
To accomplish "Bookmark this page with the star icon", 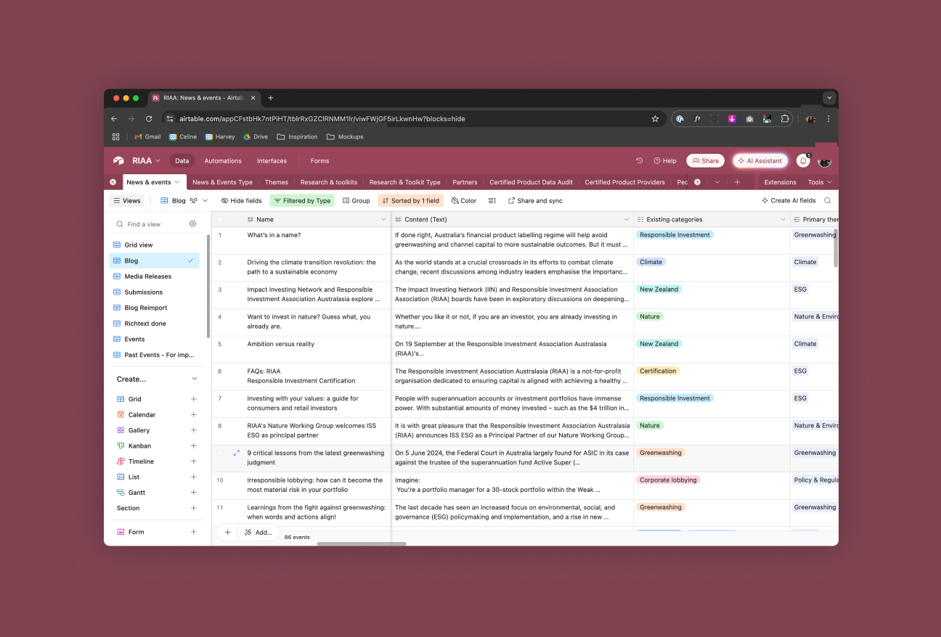I will click(x=655, y=119).
